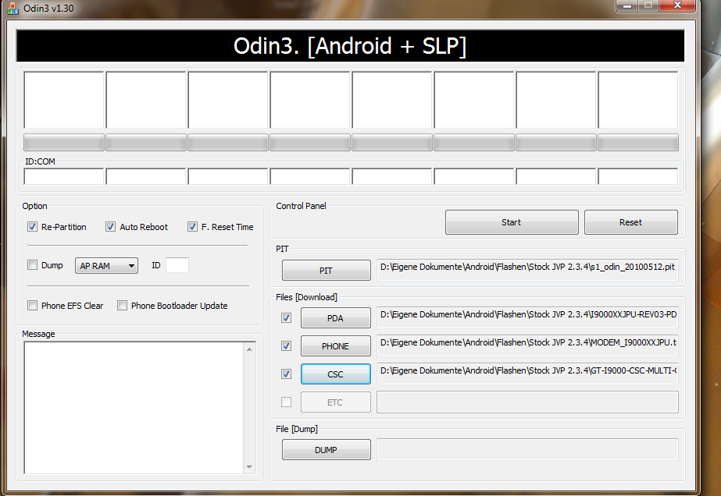Click the Message box scroll down arrow
The height and width of the screenshot is (496, 721).
click(249, 467)
